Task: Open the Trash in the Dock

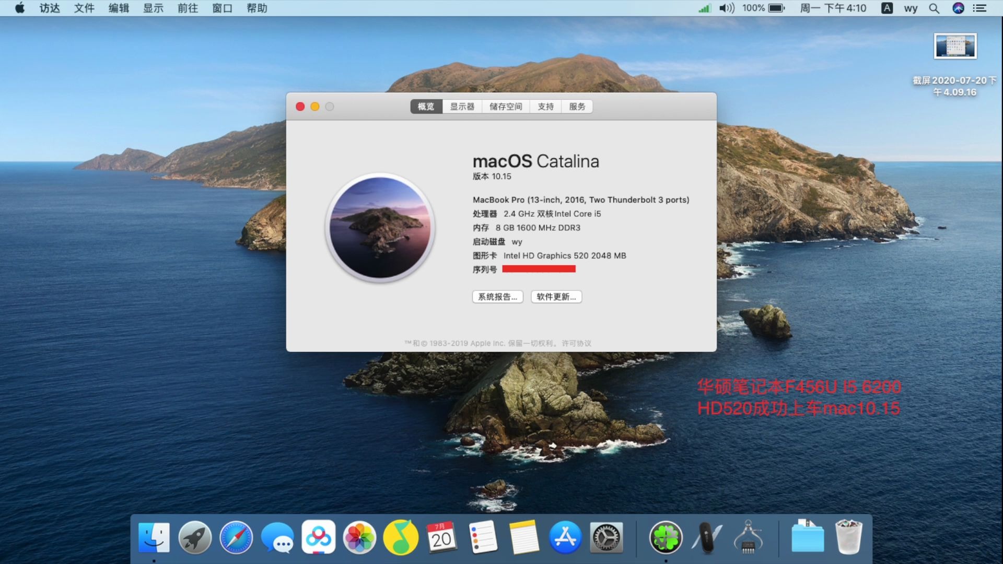Action: (848, 537)
